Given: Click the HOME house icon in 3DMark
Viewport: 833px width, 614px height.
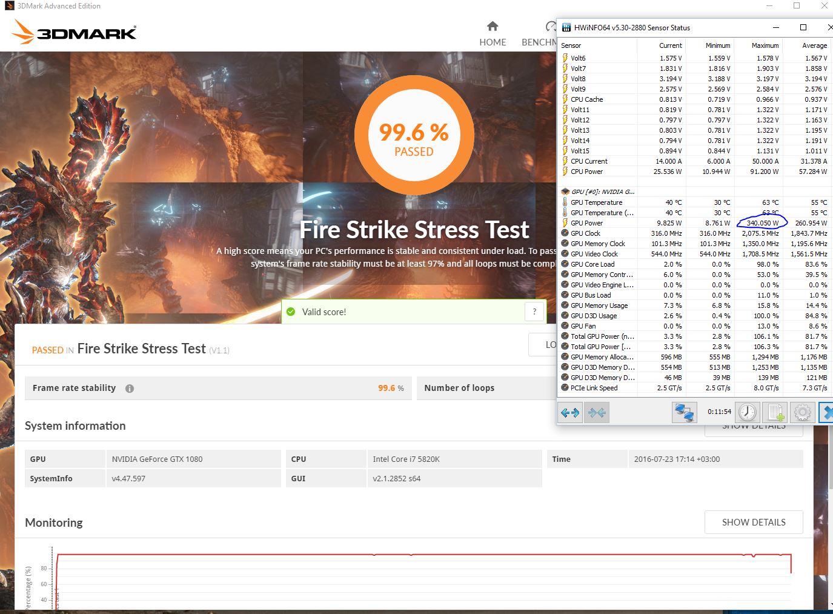Looking at the screenshot, I should (493, 26).
